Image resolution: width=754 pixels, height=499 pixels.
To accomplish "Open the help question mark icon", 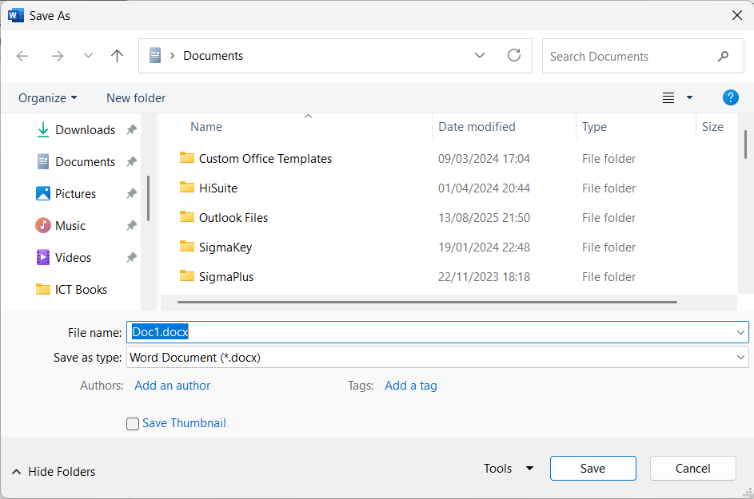I will click(x=730, y=98).
